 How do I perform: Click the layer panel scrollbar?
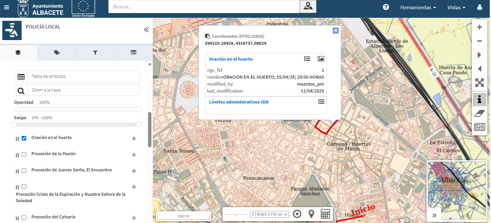tap(150, 129)
